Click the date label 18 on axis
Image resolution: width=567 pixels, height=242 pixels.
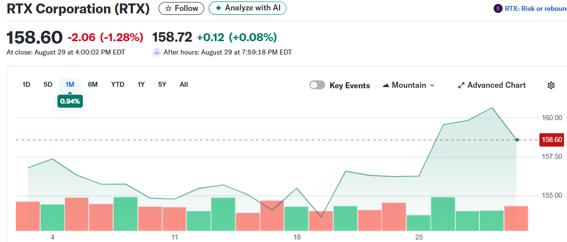point(297,238)
